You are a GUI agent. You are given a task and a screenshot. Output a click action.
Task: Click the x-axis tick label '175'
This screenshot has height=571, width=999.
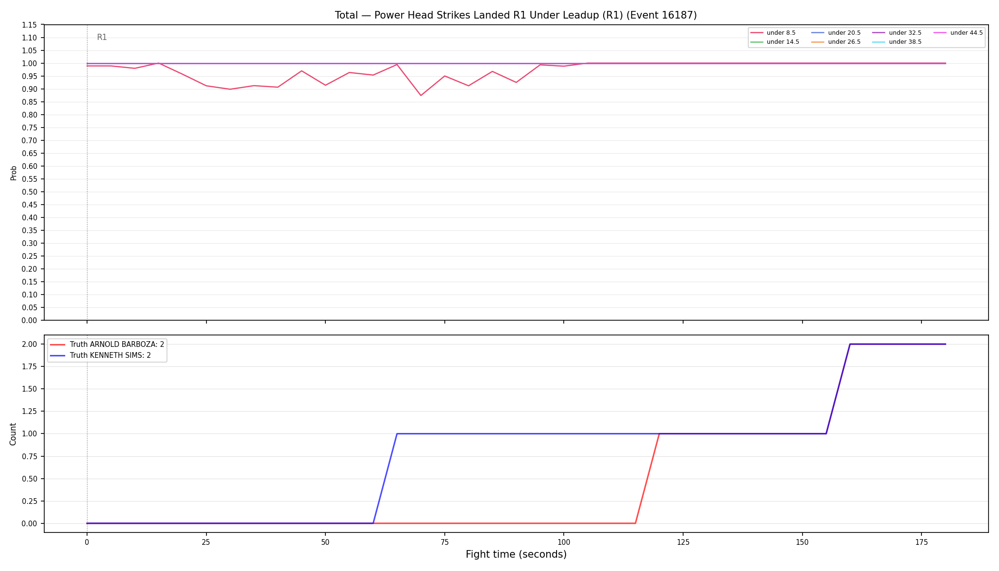coord(921,542)
